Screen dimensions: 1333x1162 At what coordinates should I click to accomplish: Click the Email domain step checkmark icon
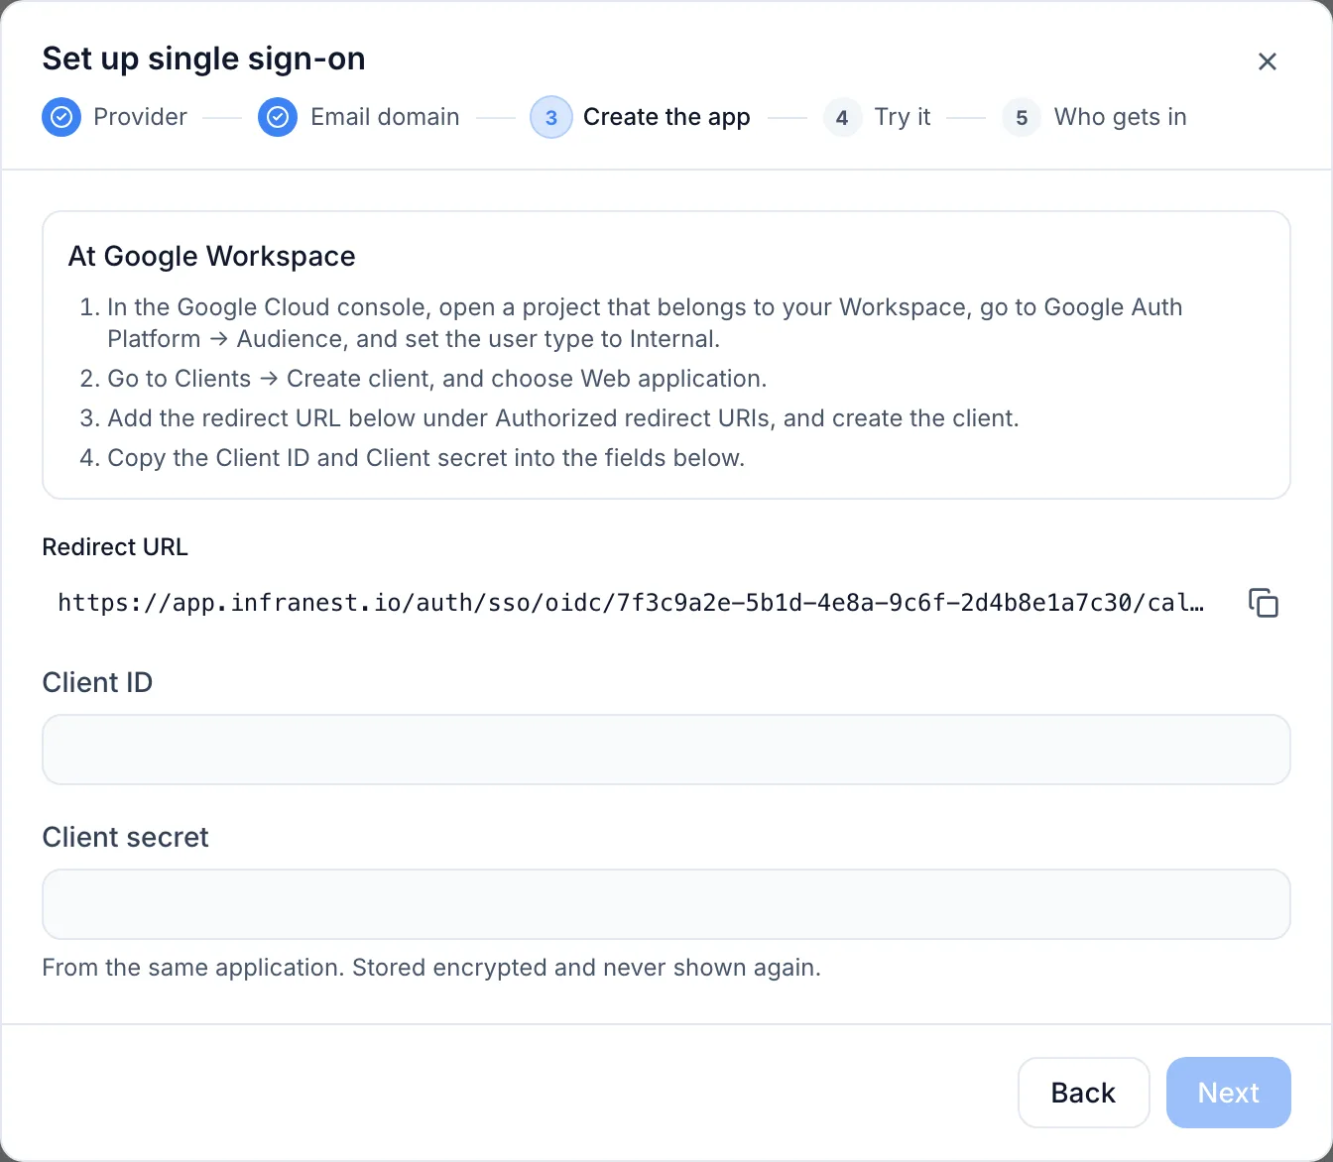click(x=278, y=117)
